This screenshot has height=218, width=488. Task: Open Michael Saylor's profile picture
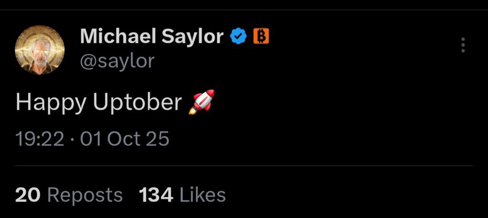pyautogui.click(x=40, y=50)
